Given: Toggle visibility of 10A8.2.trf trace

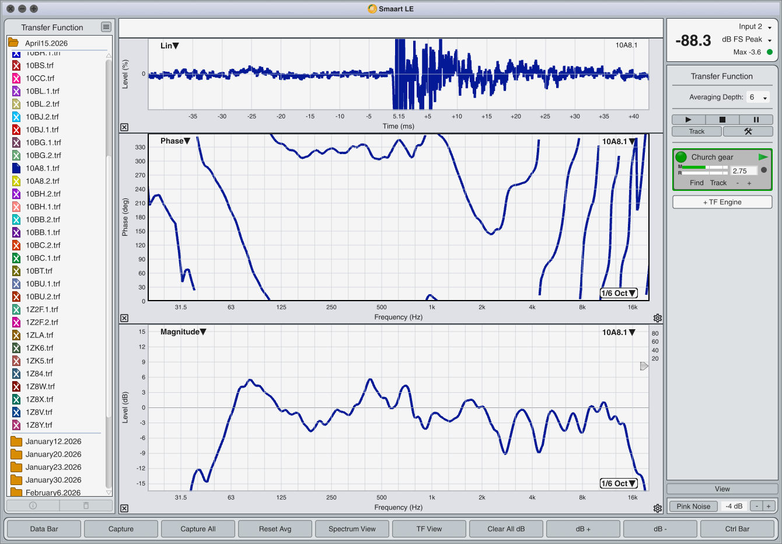Looking at the screenshot, I should click(16, 181).
